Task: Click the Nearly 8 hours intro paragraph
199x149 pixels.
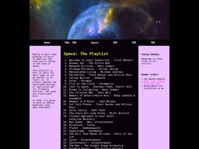Action: point(45,60)
